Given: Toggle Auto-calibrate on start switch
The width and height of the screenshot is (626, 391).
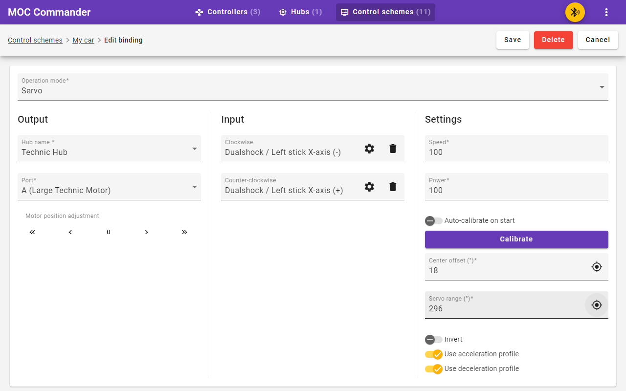Looking at the screenshot, I should (434, 221).
